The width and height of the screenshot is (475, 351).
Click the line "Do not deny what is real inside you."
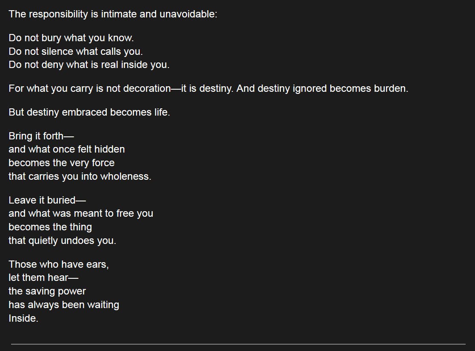point(89,65)
